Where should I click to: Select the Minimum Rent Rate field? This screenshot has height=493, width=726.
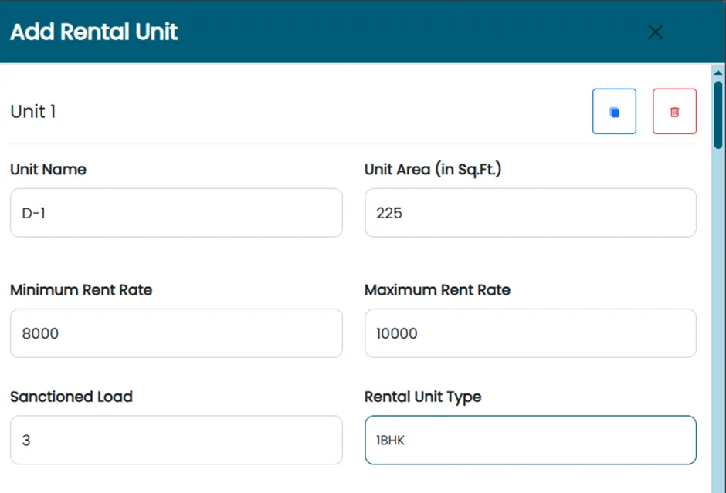(x=176, y=333)
